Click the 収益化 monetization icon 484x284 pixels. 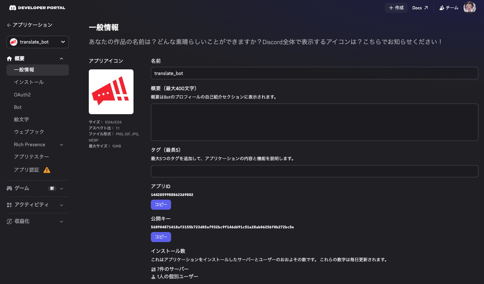(x=9, y=221)
